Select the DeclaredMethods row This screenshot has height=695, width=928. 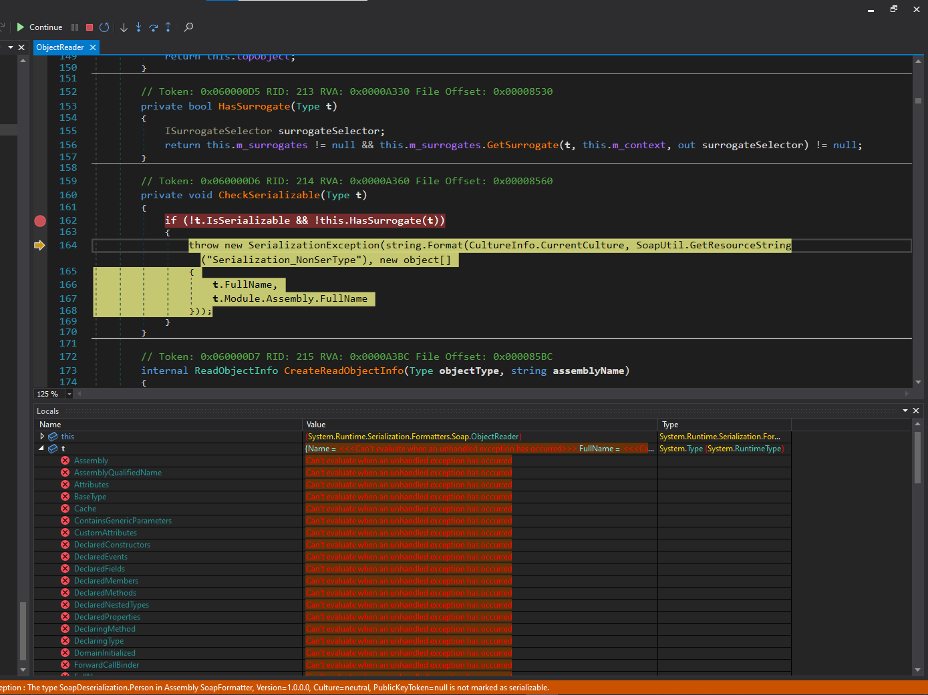pyautogui.click(x=413, y=593)
